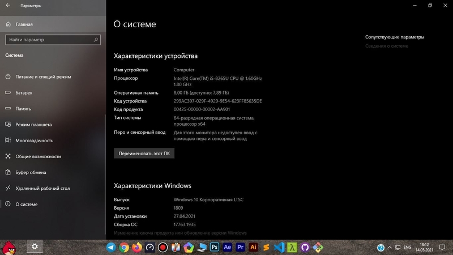Screen dimensions: 453x255
Task: Open Режим планшета settings
Action: (x=53, y=124)
